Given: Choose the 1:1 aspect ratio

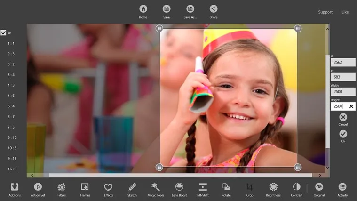Looking at the screenshot, I should 11,43.
